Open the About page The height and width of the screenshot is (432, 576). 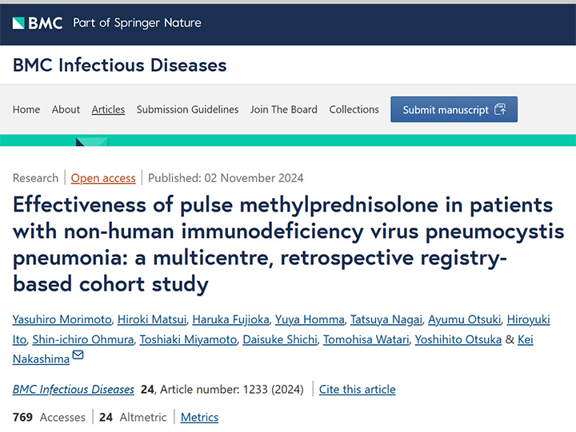point(66,109)
